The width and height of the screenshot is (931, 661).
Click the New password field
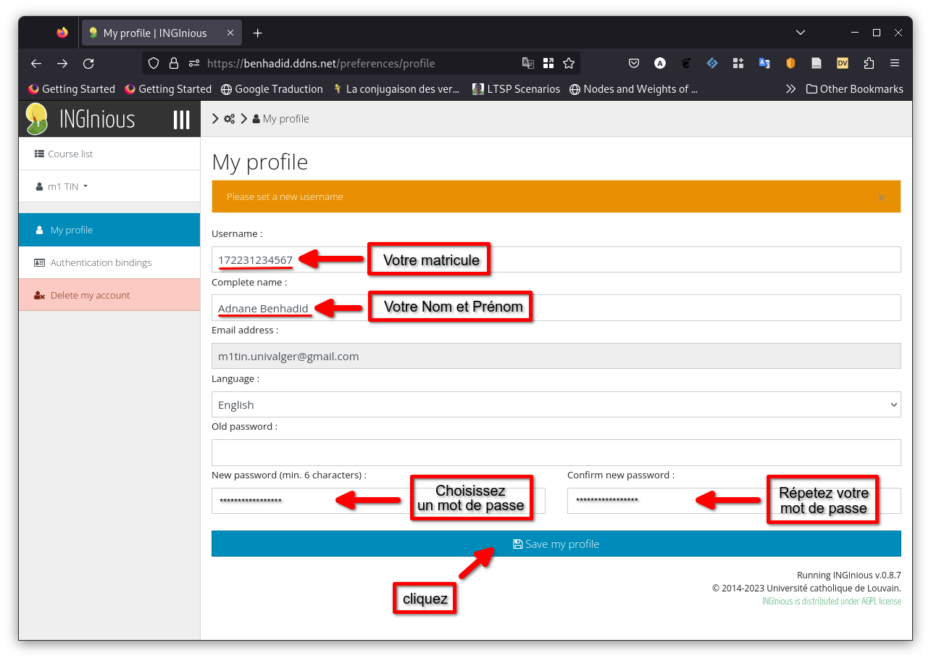click(378, 501)
